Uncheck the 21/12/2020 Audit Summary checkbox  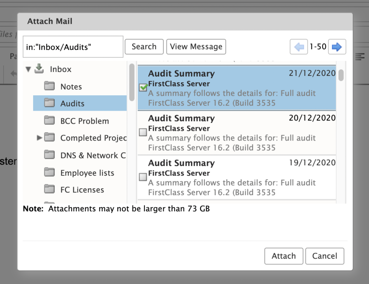pos(143,88)
